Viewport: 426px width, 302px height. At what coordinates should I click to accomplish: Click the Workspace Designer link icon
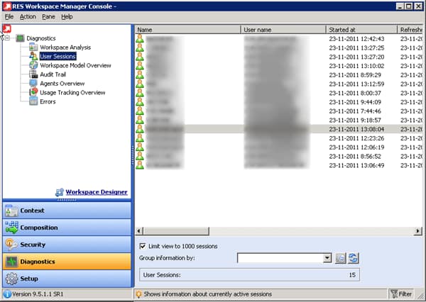click(x=60, y=192)
